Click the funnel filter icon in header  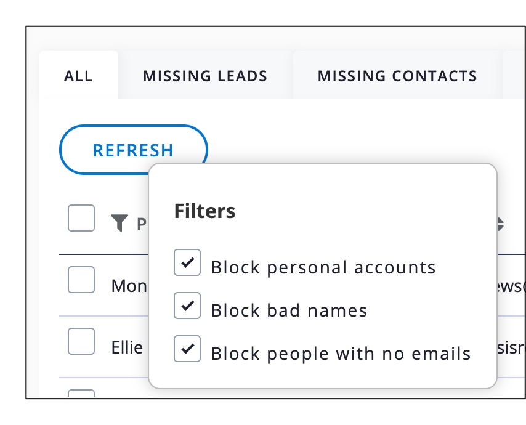[120, 222]
